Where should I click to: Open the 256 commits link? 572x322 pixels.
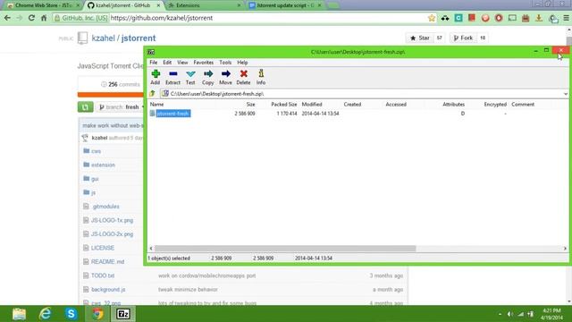click(121, 84)
